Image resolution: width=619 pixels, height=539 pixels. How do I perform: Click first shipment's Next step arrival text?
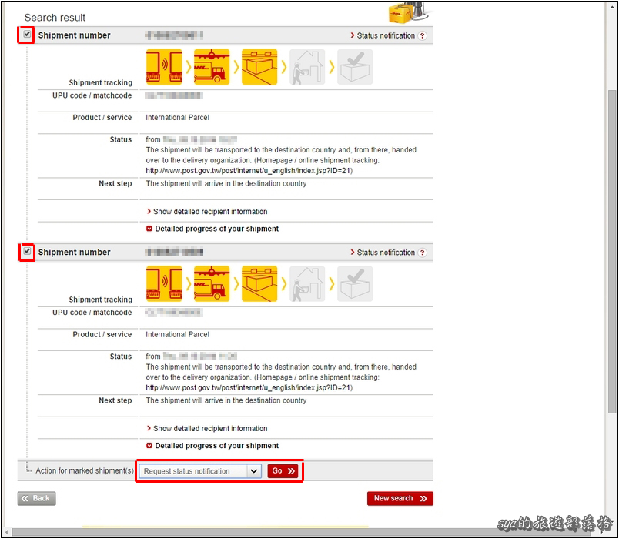pos(226,183)
